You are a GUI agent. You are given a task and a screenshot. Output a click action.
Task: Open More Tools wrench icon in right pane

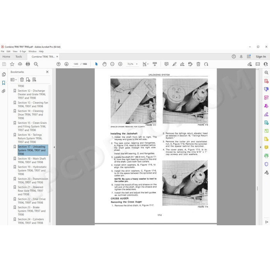tap(266, 172)
